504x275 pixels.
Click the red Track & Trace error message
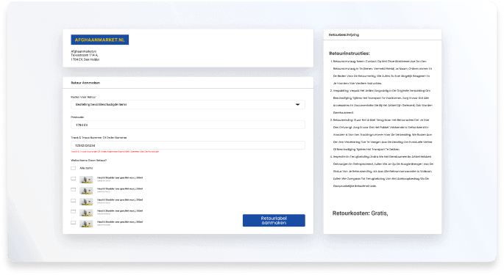point(115,152)
